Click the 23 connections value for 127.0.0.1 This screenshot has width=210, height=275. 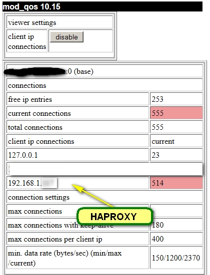point(176,155)
